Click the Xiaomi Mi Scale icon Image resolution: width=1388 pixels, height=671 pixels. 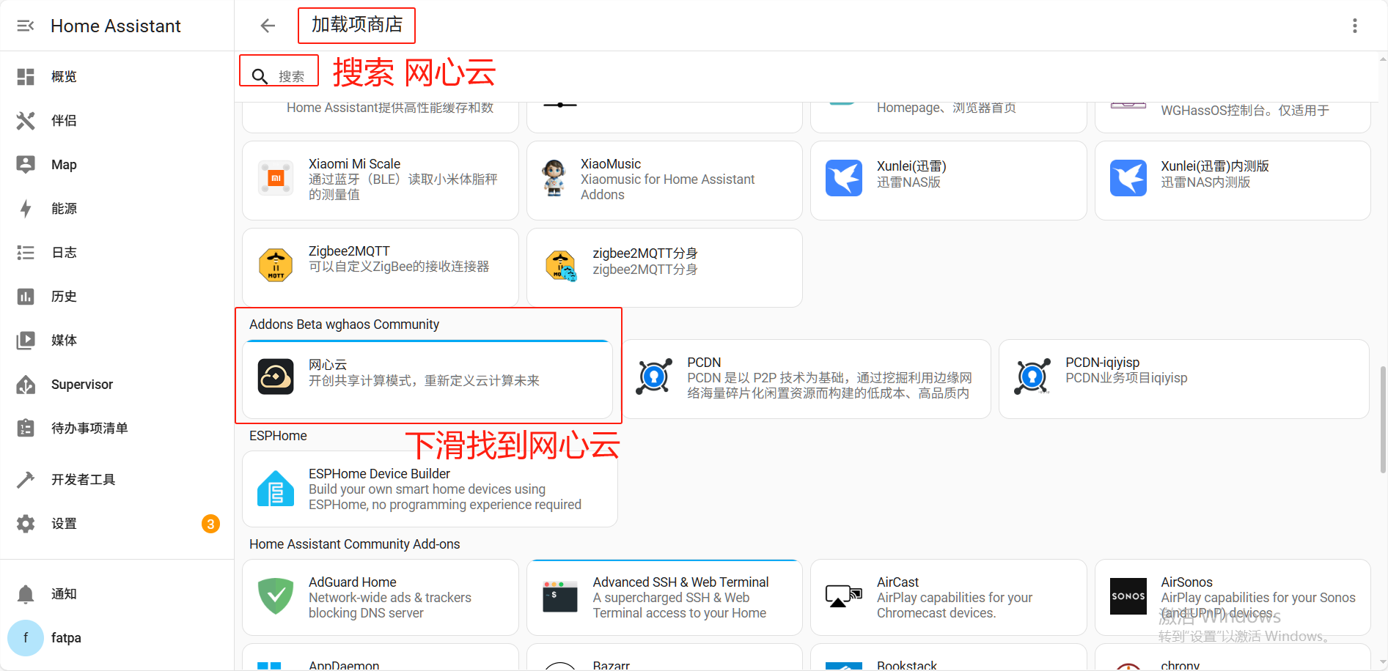[x=276, y=178]
